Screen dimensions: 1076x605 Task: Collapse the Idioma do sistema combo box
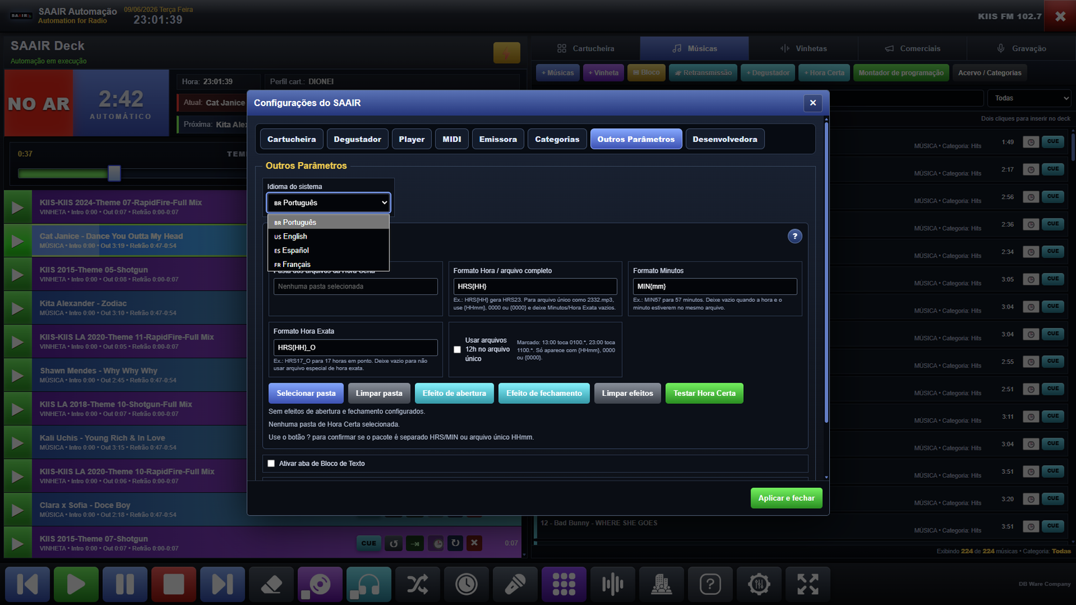329,202
